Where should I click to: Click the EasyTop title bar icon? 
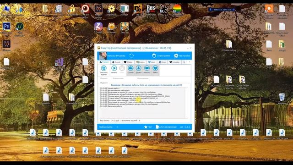tap(99, 48)
